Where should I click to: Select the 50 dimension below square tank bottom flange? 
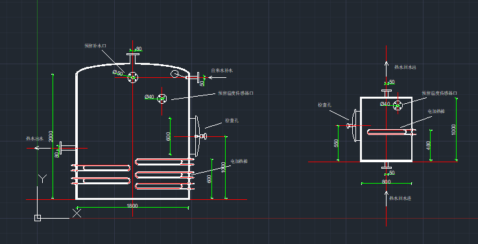click(x=392, y=173)
